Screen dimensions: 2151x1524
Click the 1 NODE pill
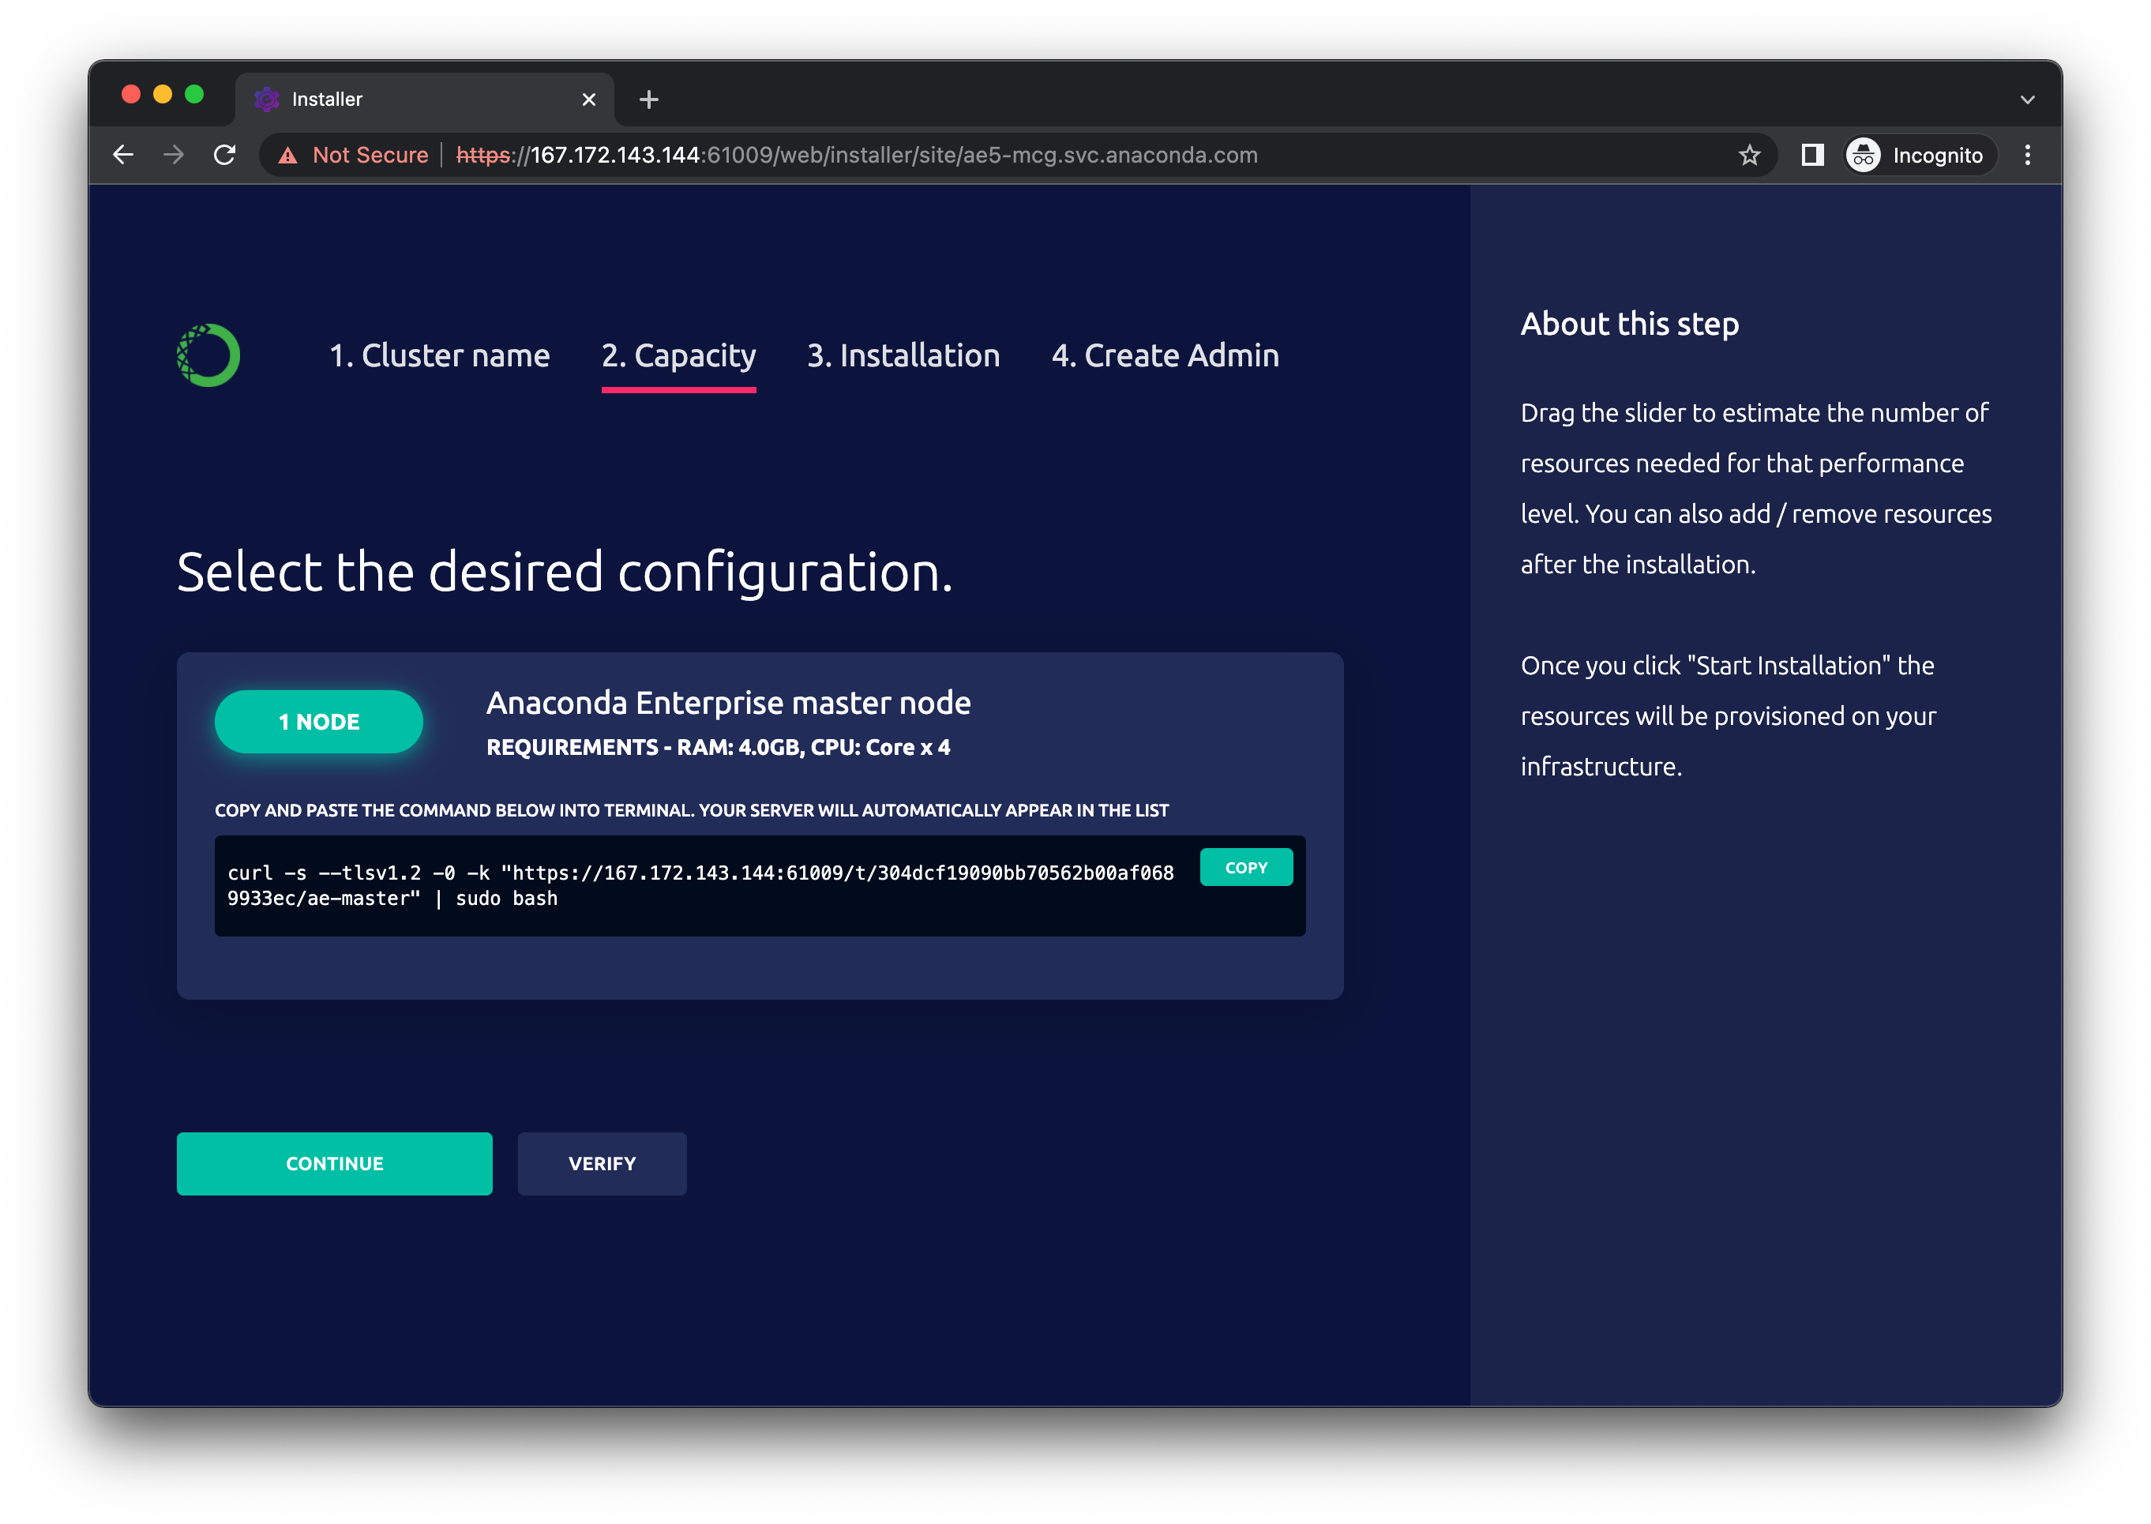(x=319, y=722)
